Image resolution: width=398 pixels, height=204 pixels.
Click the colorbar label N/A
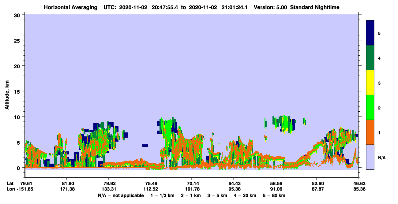tap(381, 157)
